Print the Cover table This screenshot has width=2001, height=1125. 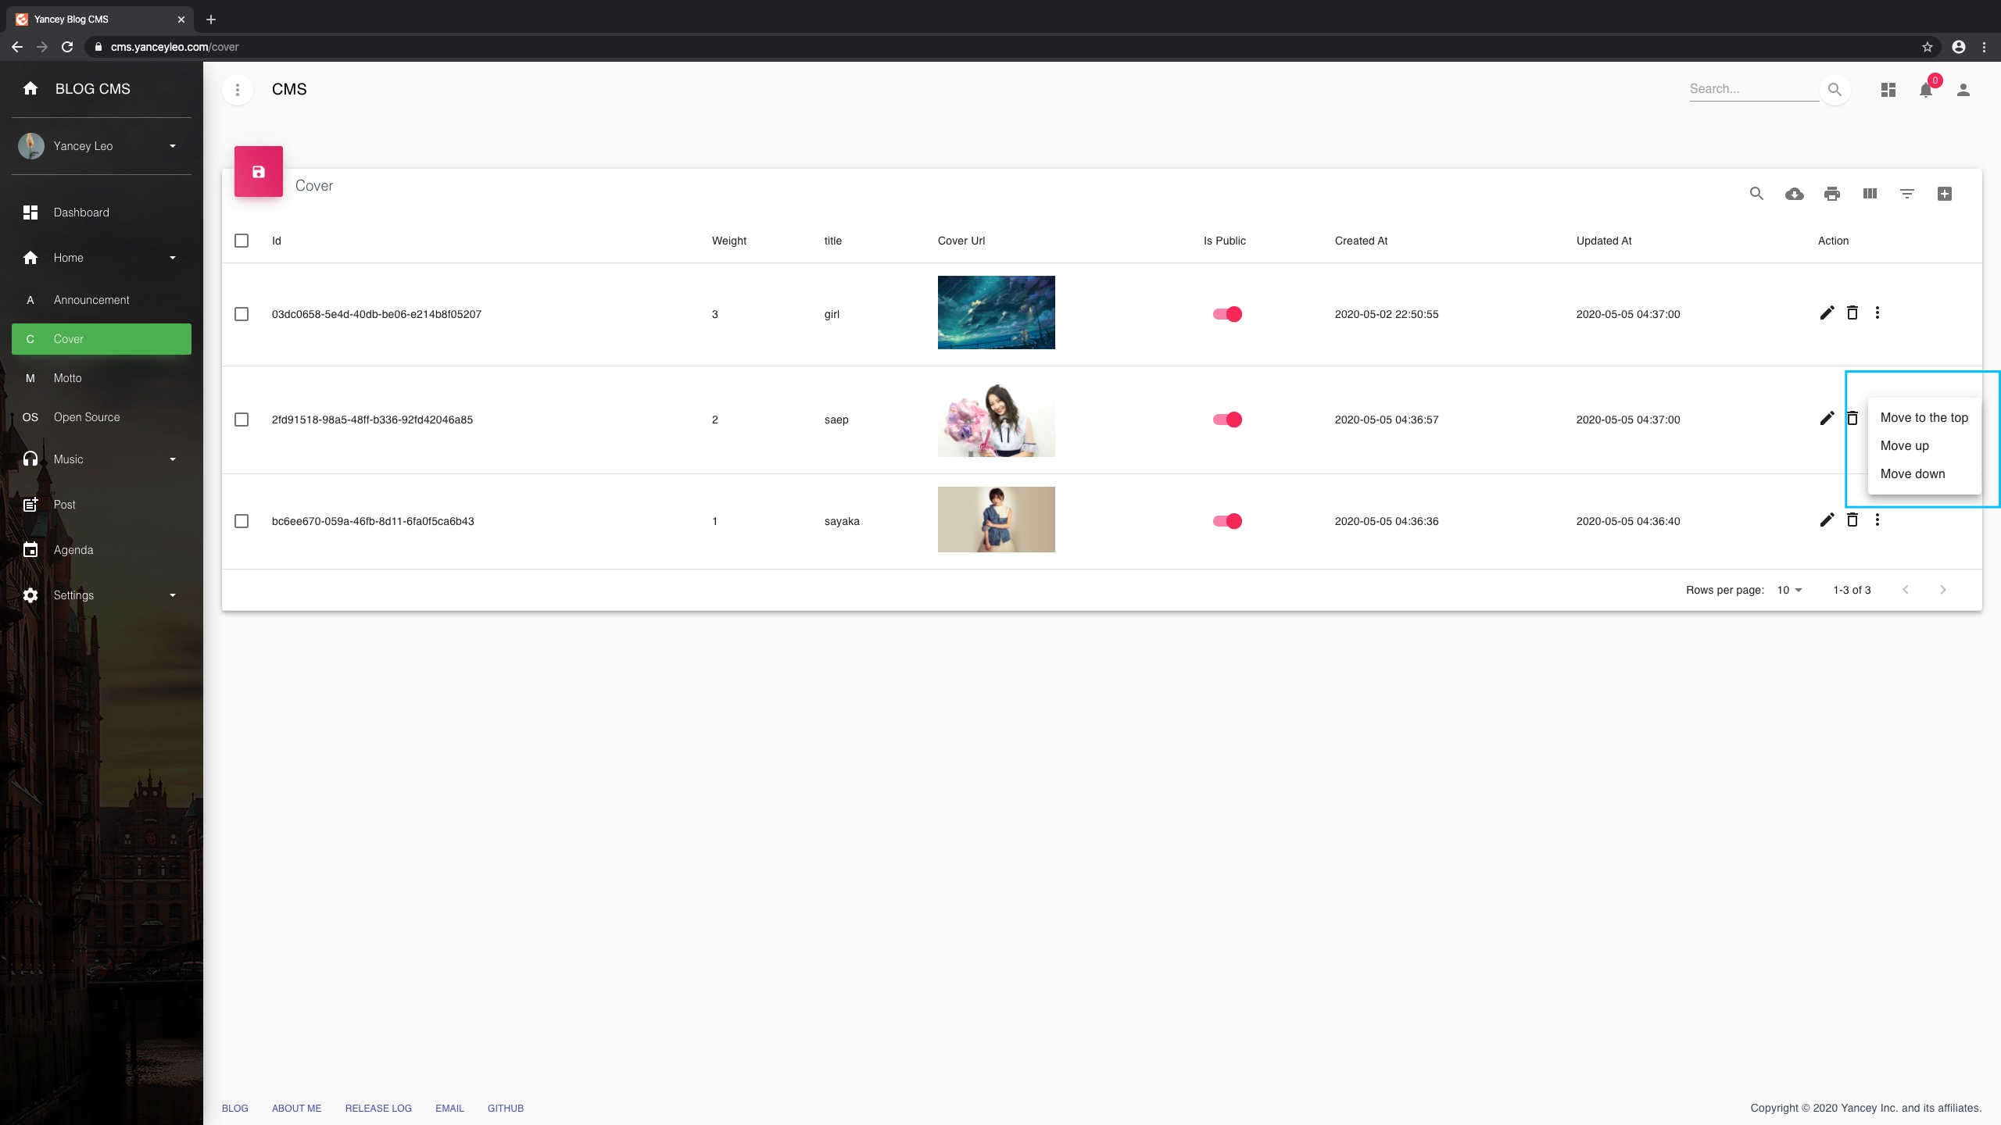click(x=1831, y=194)
